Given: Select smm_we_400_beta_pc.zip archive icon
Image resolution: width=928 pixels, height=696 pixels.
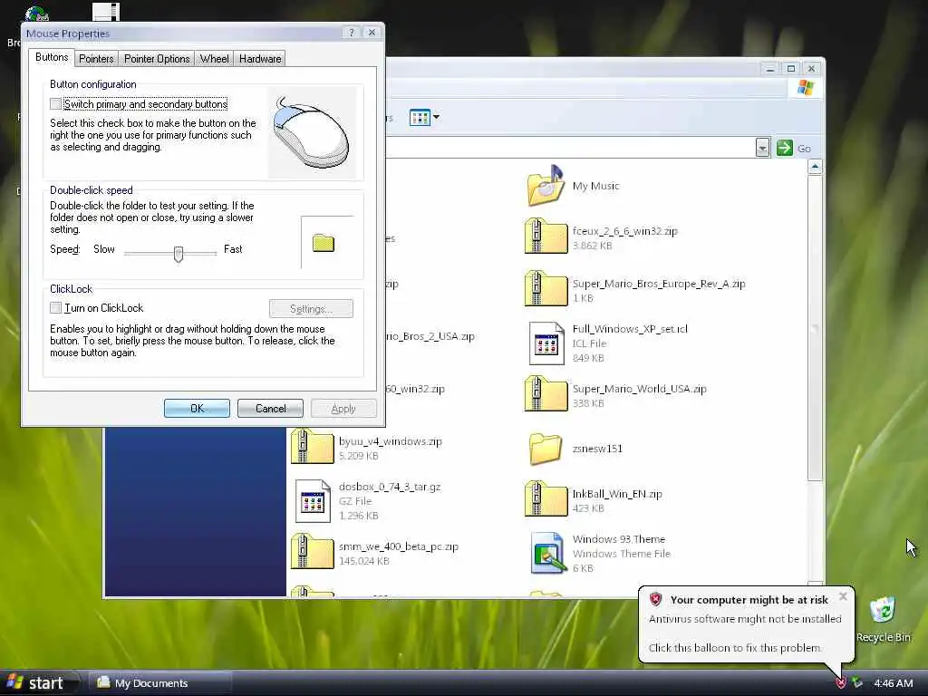Looking at the screenshot, I should click(x=312, y=551).
